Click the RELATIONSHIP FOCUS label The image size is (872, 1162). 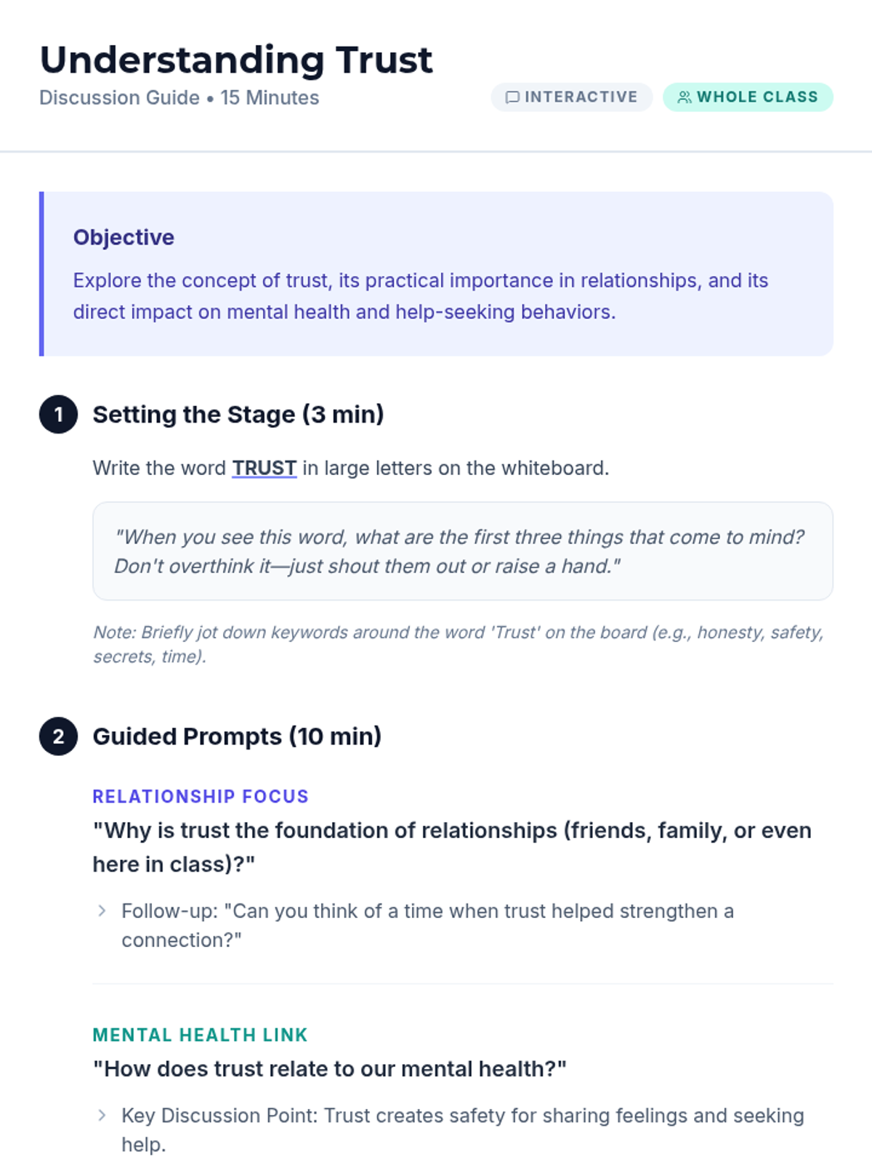pyautogui.click(x=200, y=797)
